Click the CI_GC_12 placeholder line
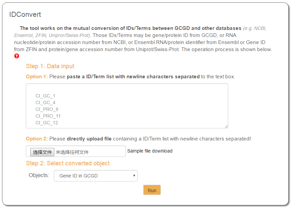 click(47, 123)
